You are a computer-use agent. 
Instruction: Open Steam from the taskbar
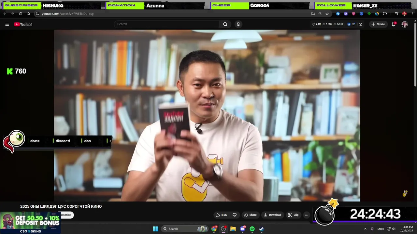click(261, 229)
